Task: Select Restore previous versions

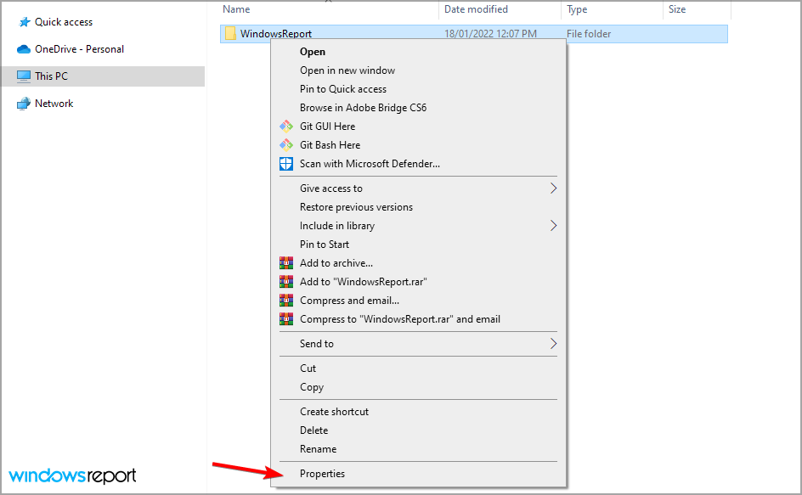Action: click(x=356, y=207)
